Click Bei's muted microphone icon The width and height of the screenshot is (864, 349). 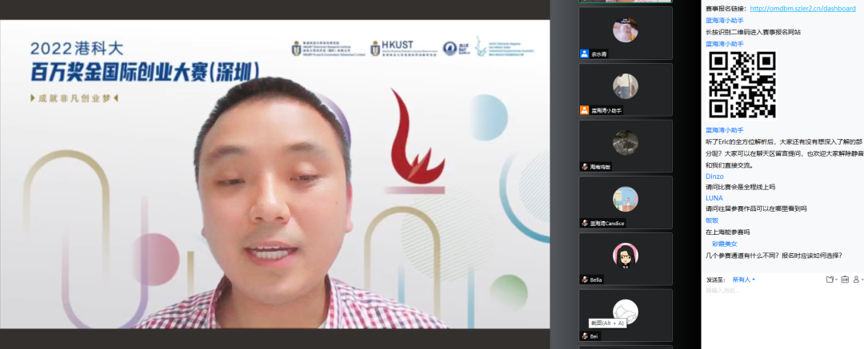coord(585,335)
